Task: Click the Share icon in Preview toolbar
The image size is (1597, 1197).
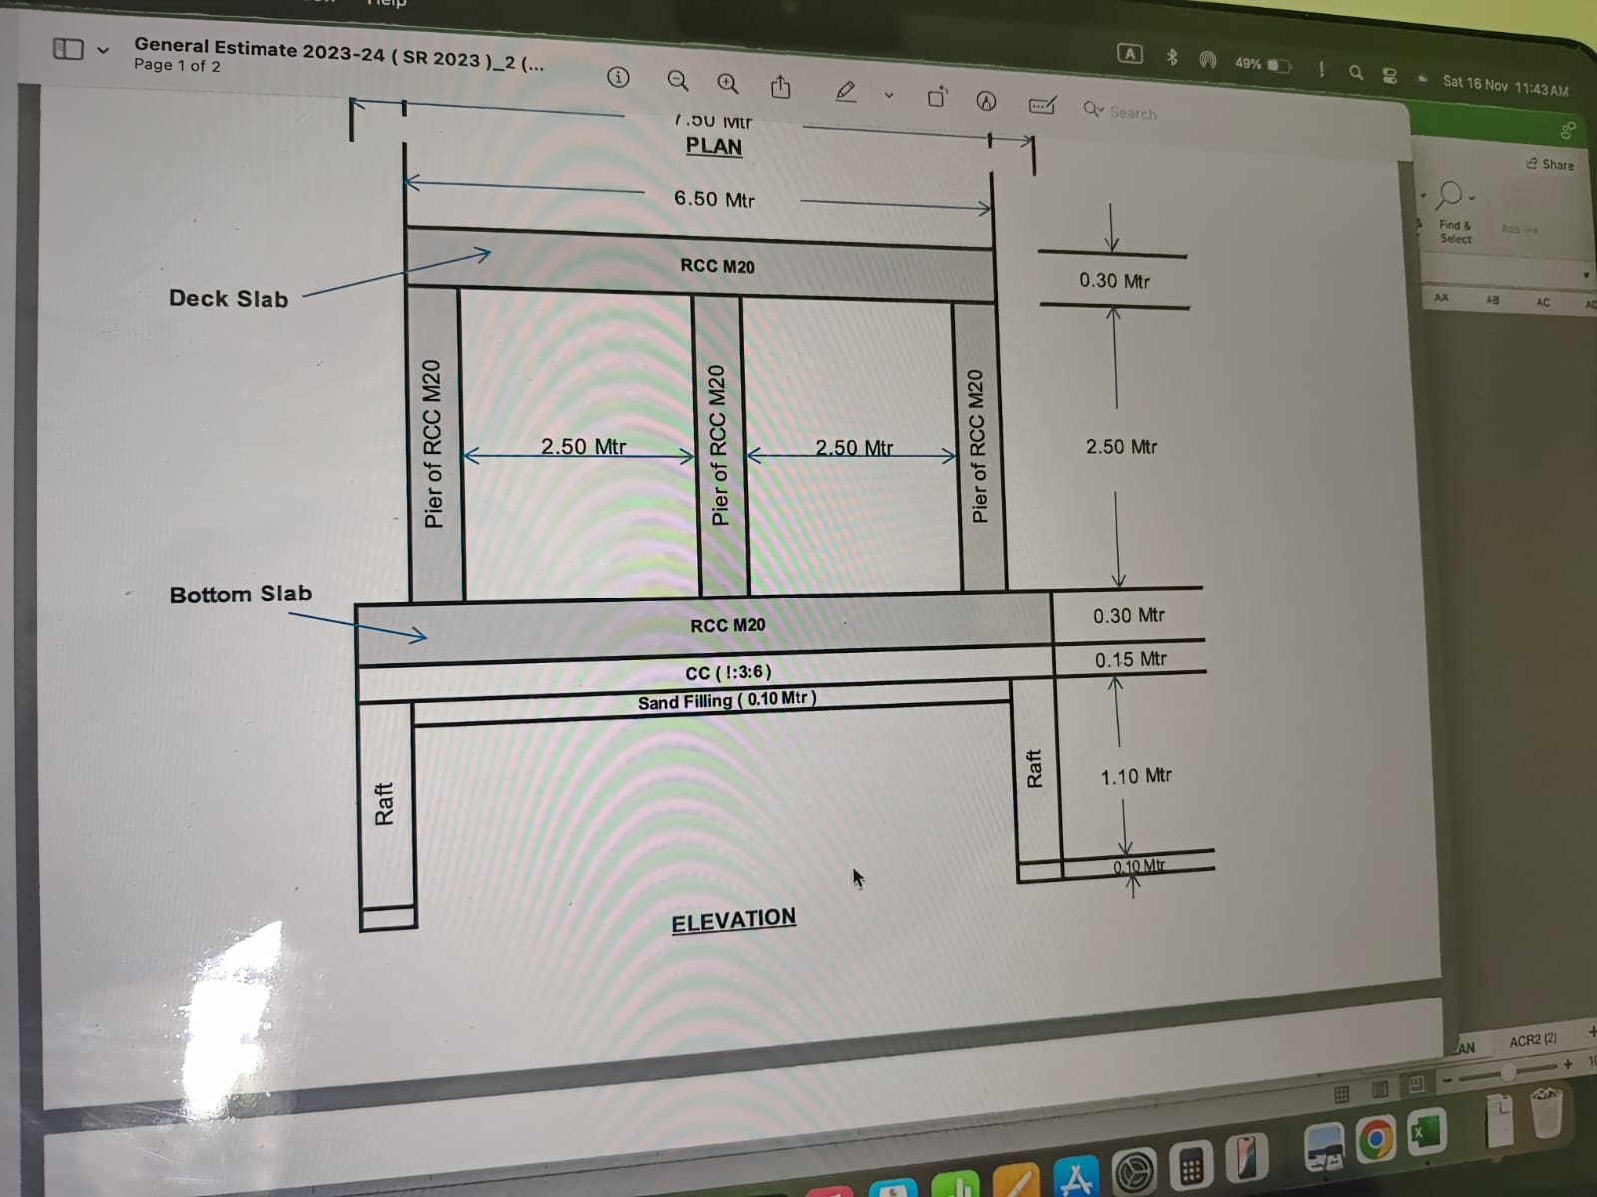Action: 781,88
